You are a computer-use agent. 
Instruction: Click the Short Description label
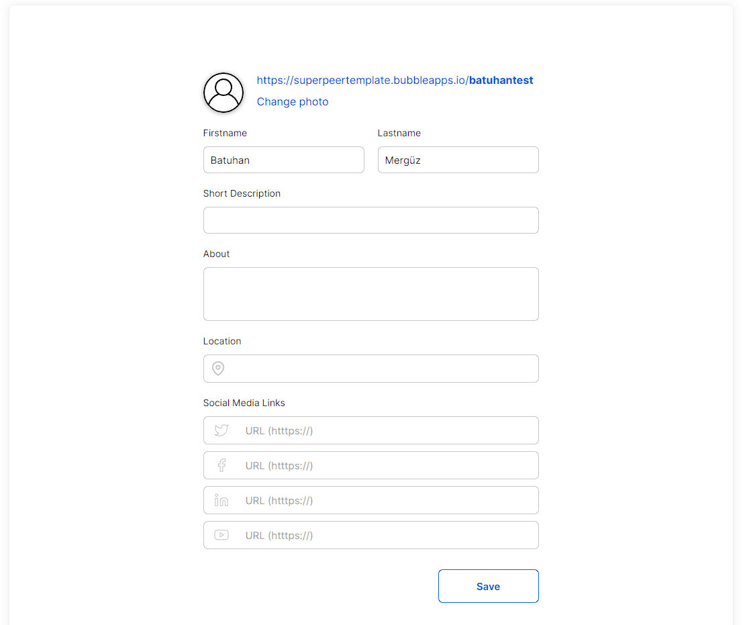click(242, 193)
